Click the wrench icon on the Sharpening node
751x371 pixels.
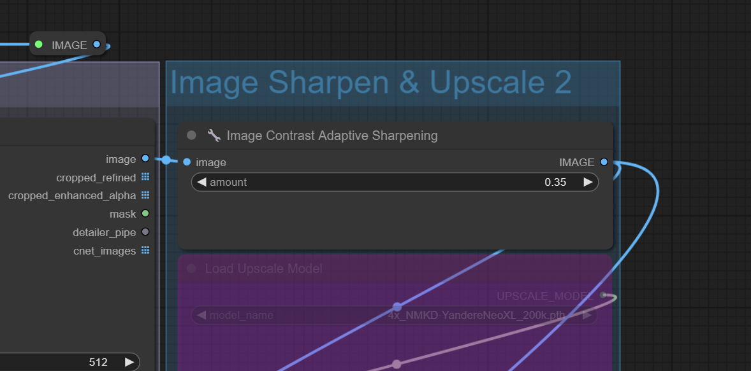coord(214,136)
